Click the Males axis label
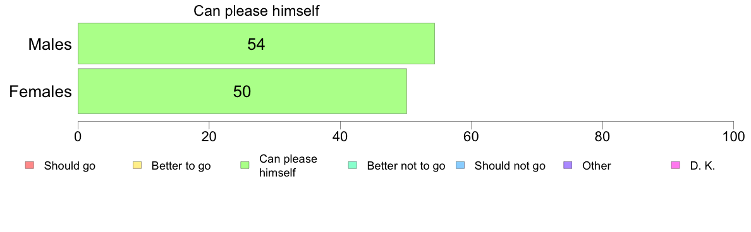This screenshot has height=232, width=751. pyautogui.click(x=51, y=44)
